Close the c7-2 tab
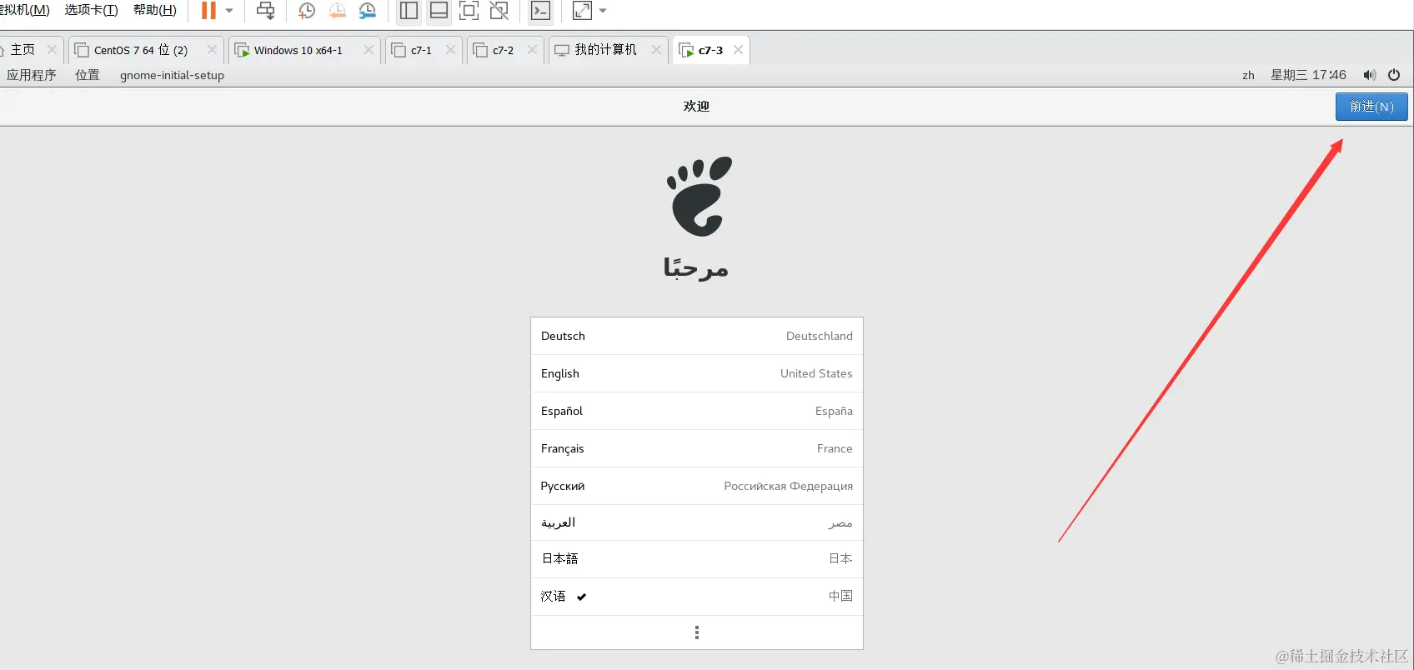Screen dimensions: 1414x670 click(x=532, y=50)
